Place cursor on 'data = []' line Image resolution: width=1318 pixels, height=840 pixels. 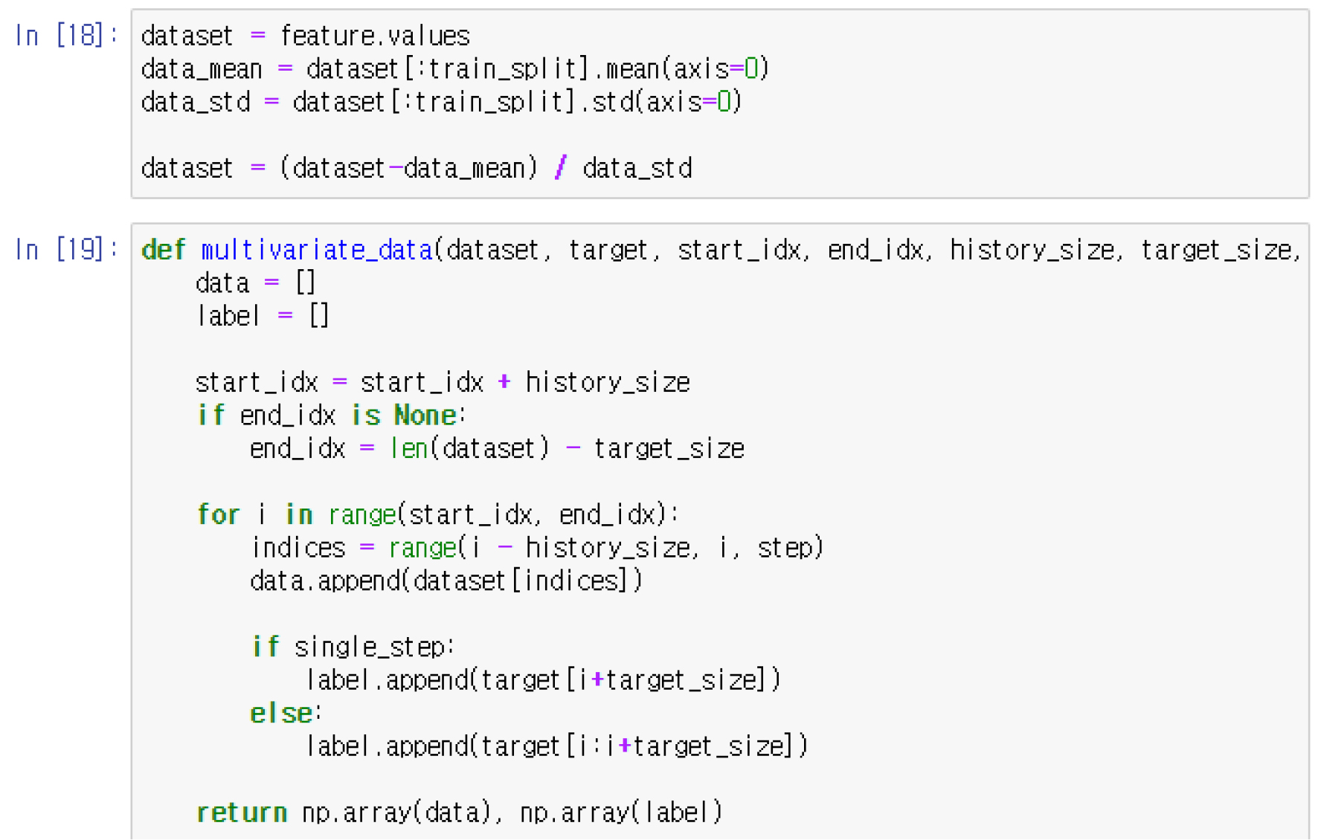[x=255, y=283]
